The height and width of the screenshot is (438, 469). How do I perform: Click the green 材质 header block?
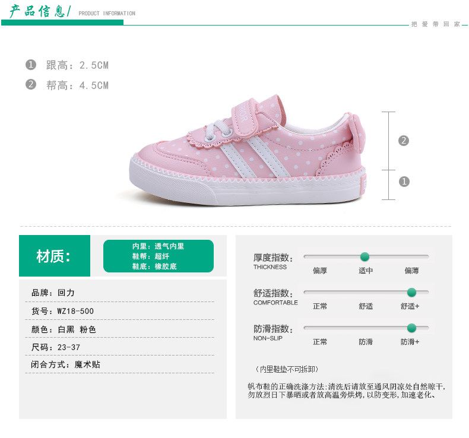coord(55,256)
